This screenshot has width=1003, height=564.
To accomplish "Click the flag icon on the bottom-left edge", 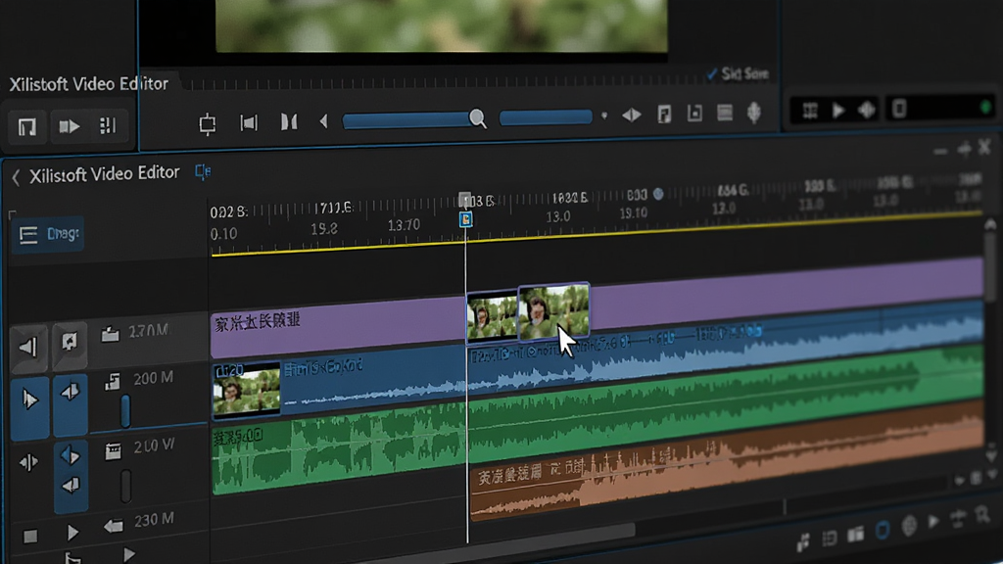I will tap(72, 558).
